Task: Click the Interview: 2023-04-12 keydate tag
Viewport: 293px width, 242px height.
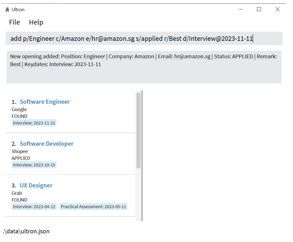Action: click(x=34, y=207)
